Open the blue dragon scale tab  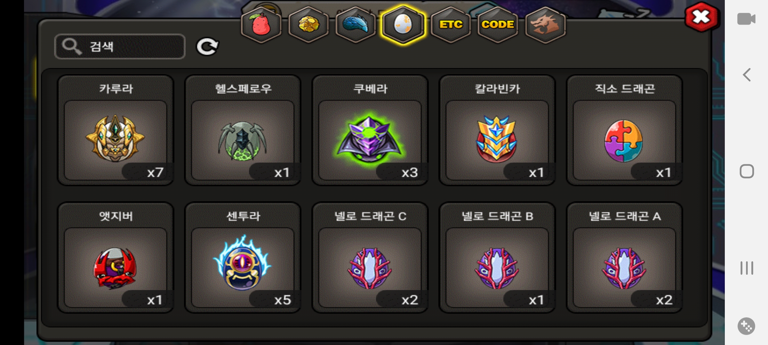356,25
